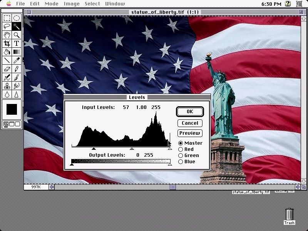Pick the Type tool
The image size is (308, 231).
(x=17, y=43)
